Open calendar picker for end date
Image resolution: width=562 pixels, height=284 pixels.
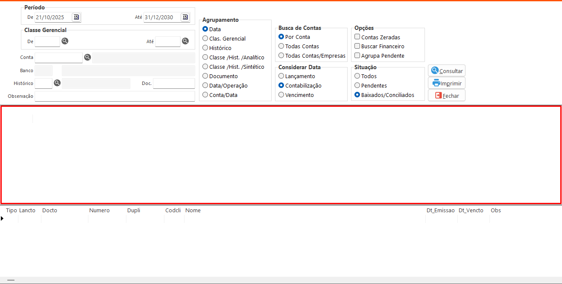click(185, 17)
